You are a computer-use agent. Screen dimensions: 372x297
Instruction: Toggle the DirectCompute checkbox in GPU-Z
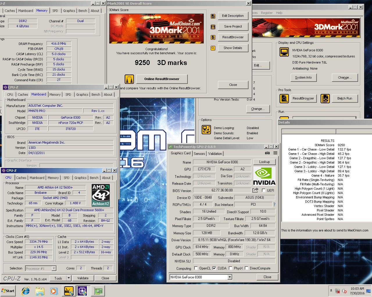click(x=246, y=268)
